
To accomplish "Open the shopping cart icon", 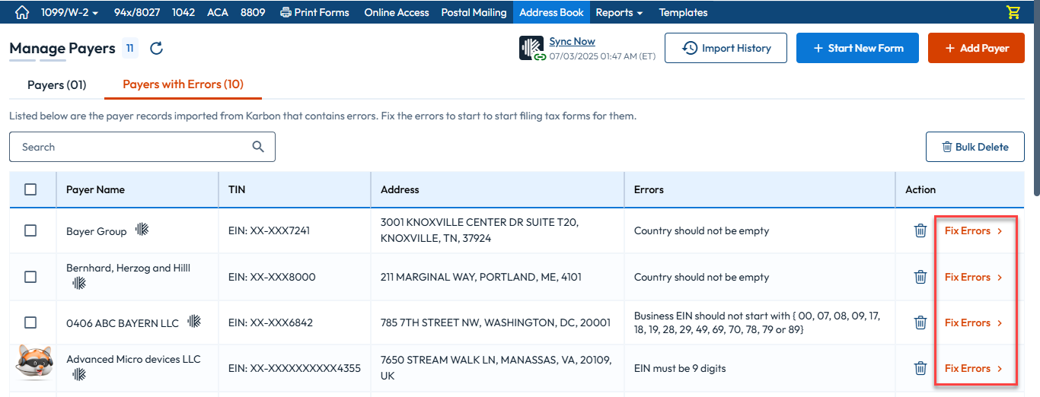I will (x=1013, y=12).
